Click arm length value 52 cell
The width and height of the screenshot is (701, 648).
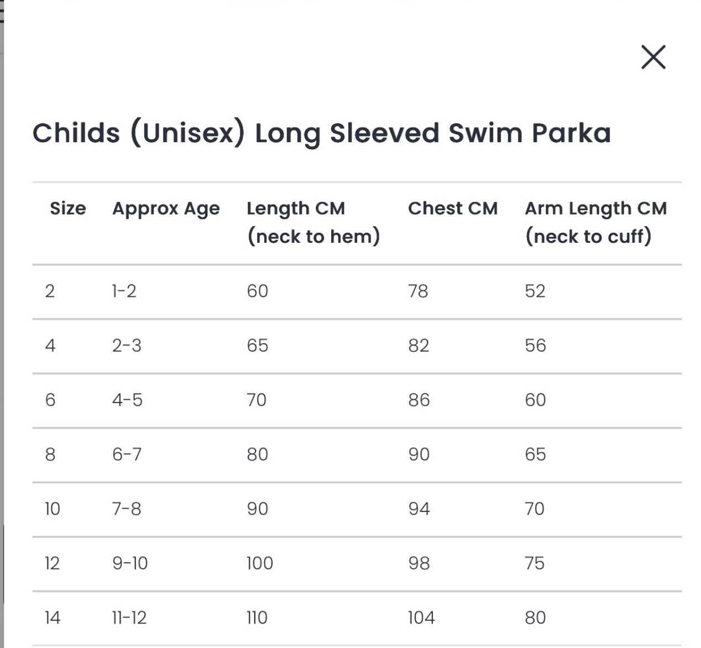[535, 291]
